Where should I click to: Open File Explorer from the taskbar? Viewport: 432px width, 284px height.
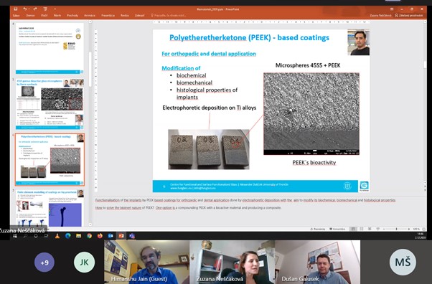tap(78, 235)
